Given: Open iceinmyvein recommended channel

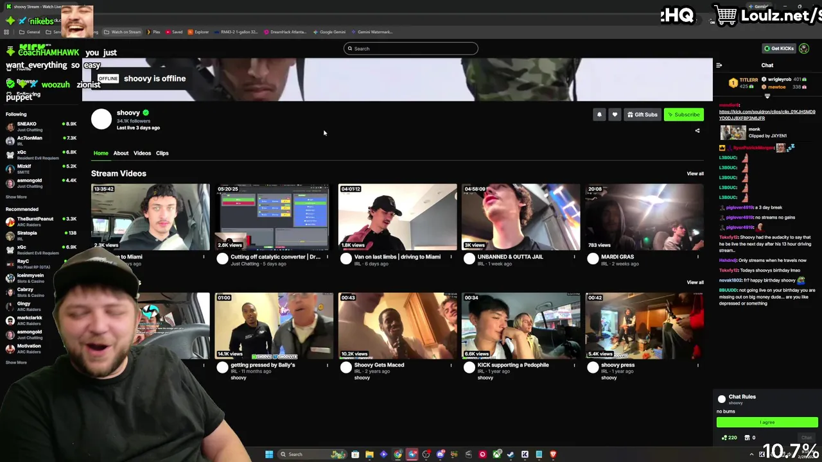Looking at the screenshot, I should 40,278.
